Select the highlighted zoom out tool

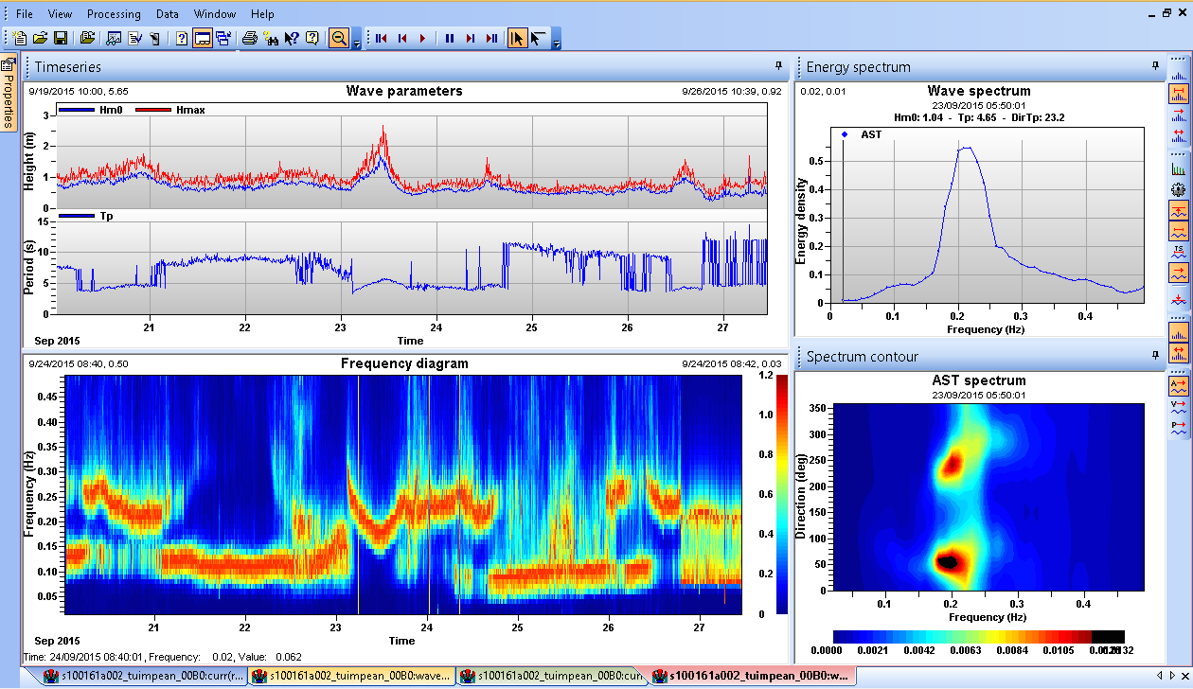point(339,38)
